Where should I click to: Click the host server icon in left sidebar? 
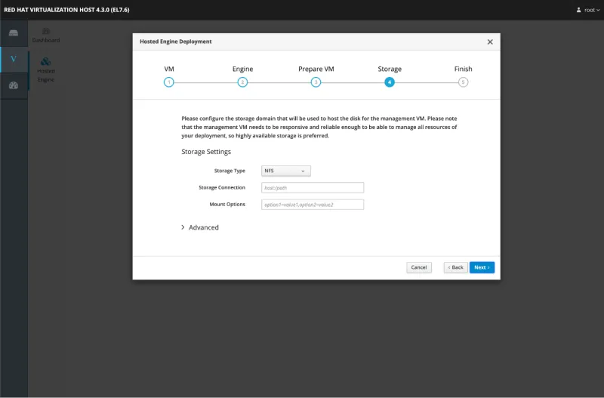[x=13, y=33]
